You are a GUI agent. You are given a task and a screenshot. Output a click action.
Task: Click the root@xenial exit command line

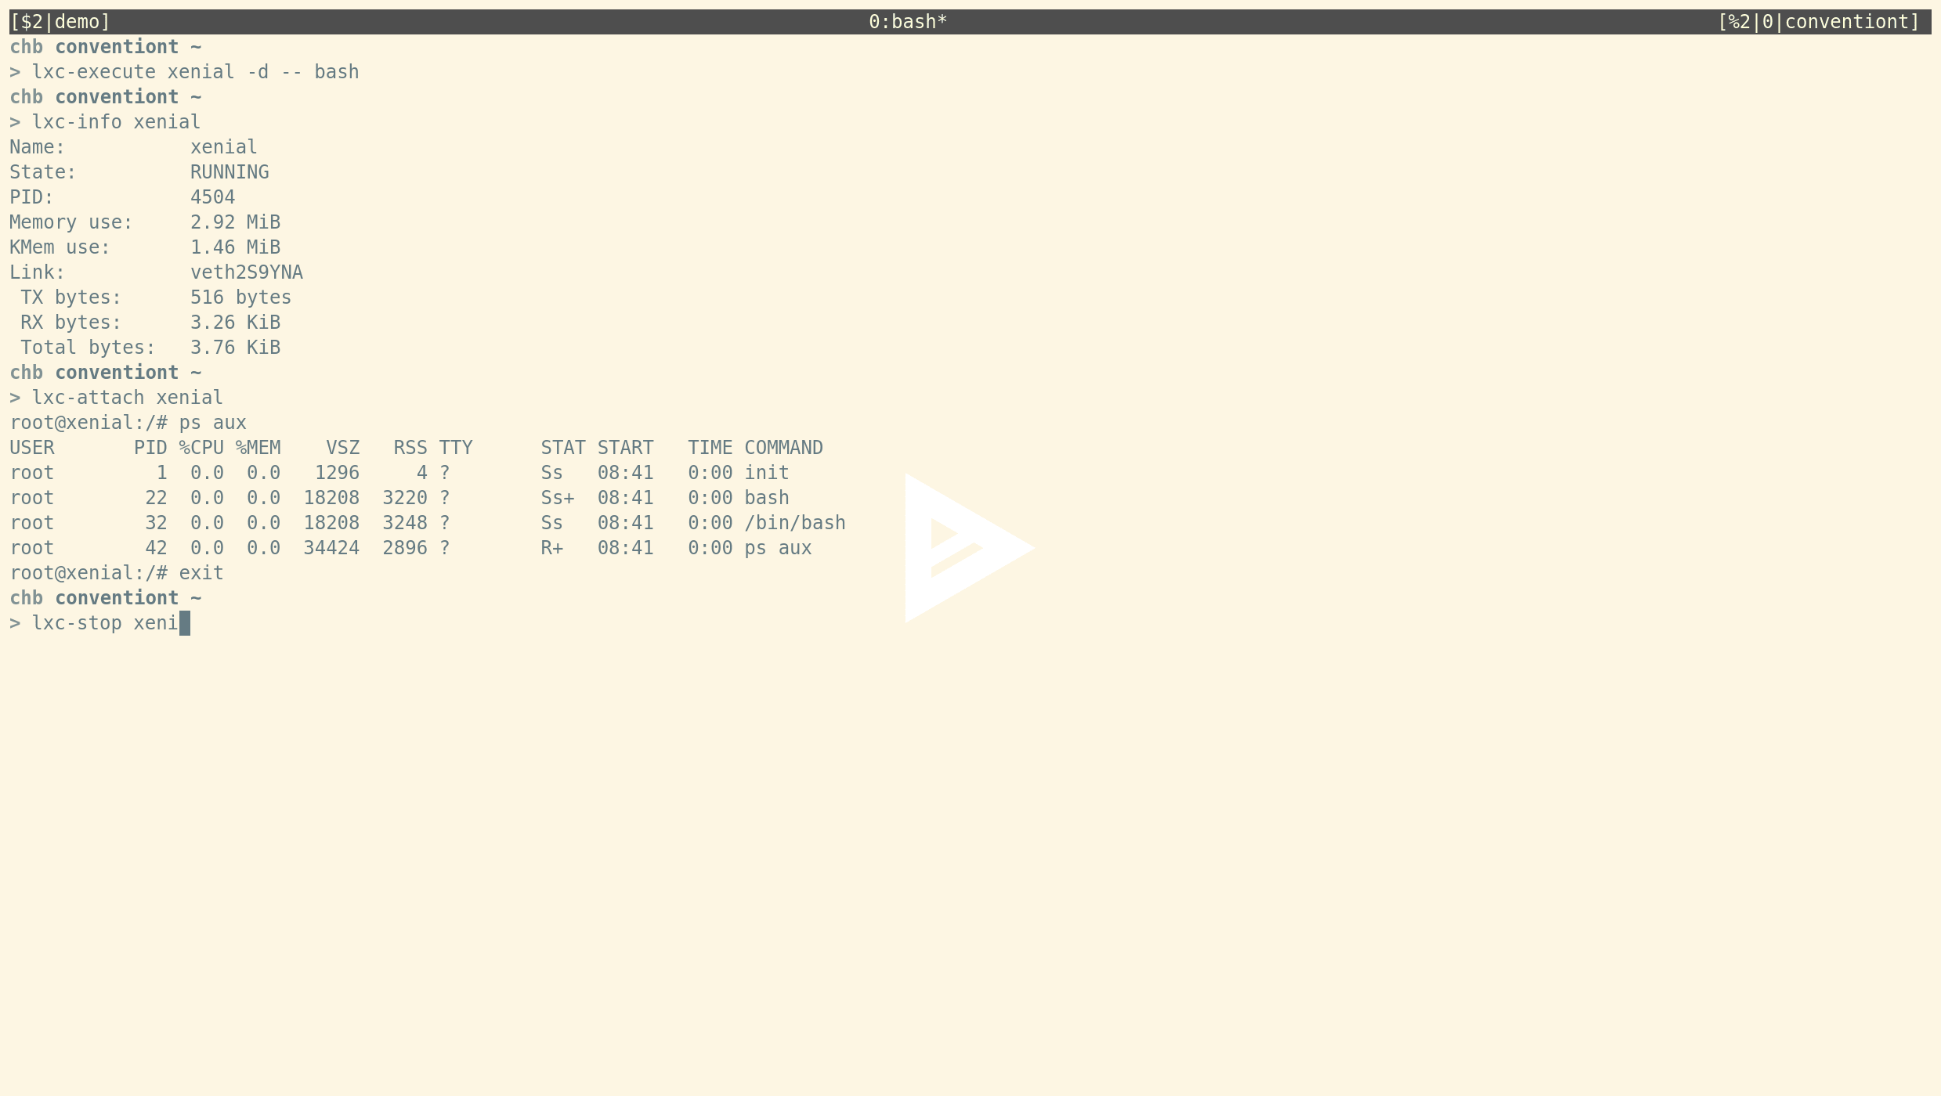(x=117, y=573)
